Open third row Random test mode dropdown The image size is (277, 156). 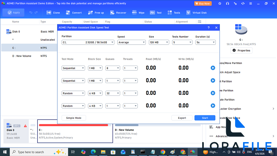(x=73, y=93)
